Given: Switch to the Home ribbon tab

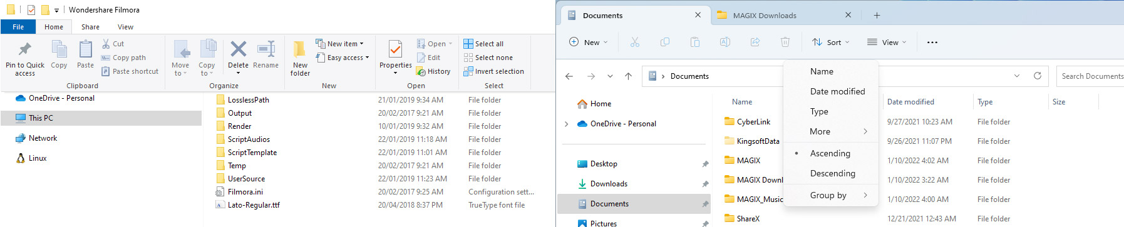Looking at the screenshot, I should (x=54, y=27).
